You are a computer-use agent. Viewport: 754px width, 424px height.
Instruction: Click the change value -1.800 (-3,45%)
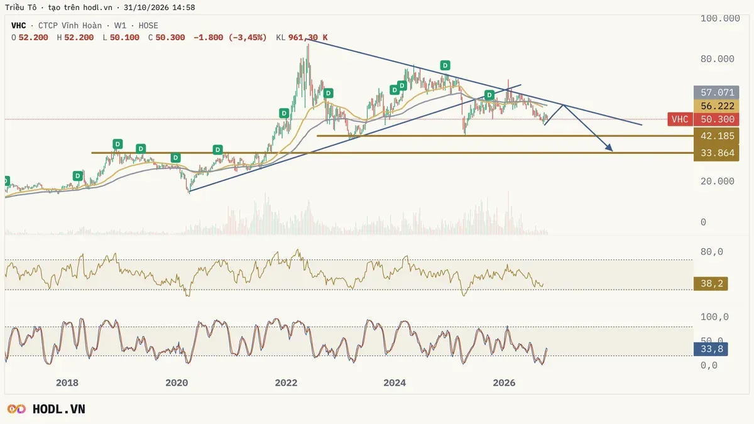point(230,38)
